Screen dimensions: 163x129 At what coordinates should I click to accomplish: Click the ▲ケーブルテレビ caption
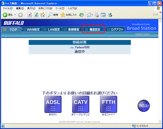click(x=81, y=114)
